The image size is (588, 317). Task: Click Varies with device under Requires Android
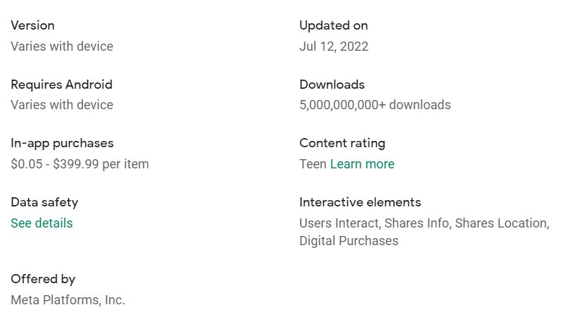coord(62,105)
